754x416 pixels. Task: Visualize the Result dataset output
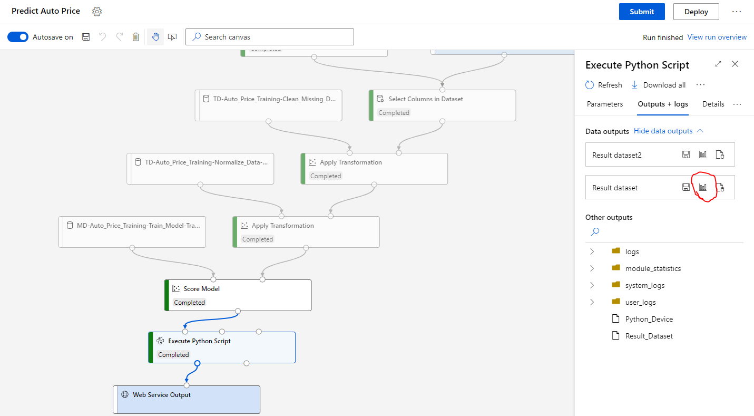(703, 187)
